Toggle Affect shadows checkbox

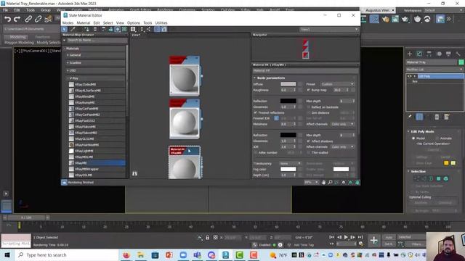308,141
